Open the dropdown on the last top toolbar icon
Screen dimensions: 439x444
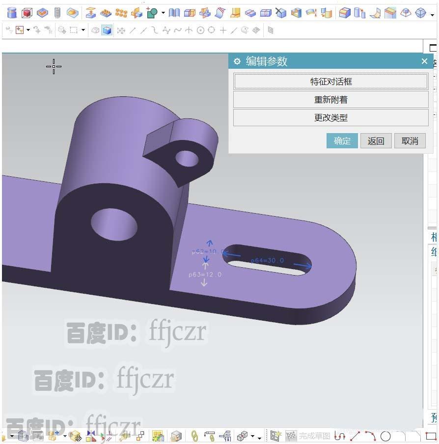(x=431, y=15)
